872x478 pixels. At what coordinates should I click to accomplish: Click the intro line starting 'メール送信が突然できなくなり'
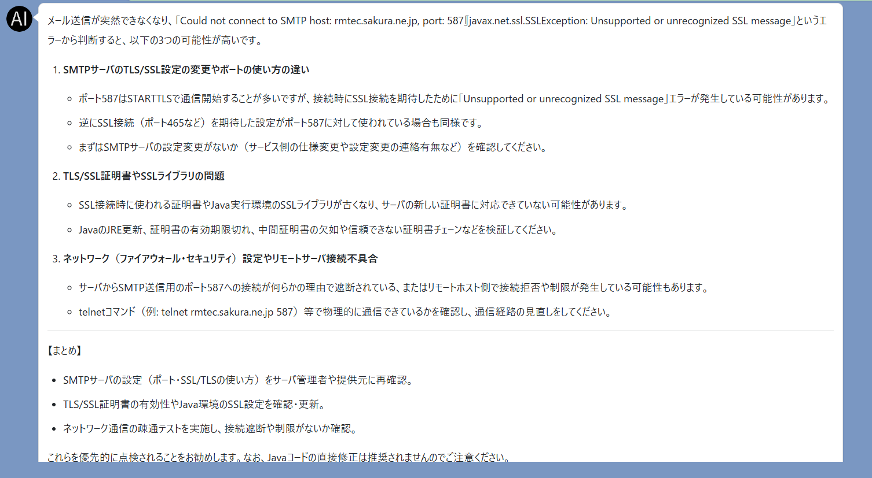437,21
